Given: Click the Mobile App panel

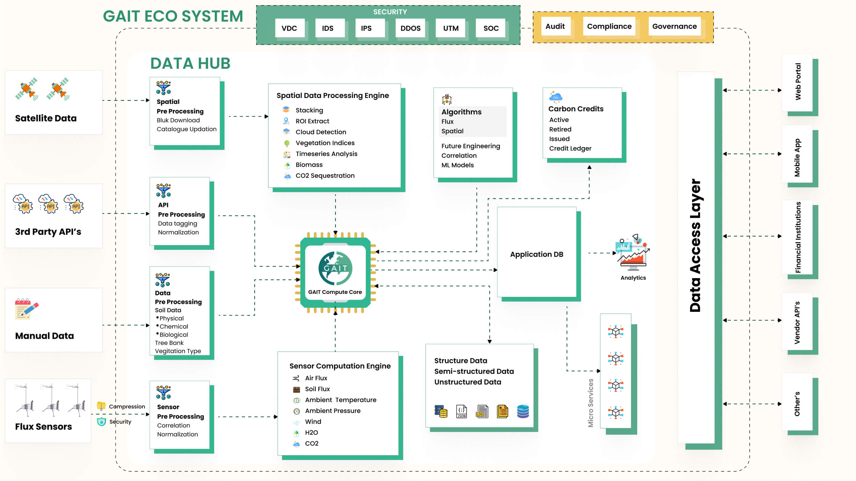Looking at the screenshot, I should [797, 154].
